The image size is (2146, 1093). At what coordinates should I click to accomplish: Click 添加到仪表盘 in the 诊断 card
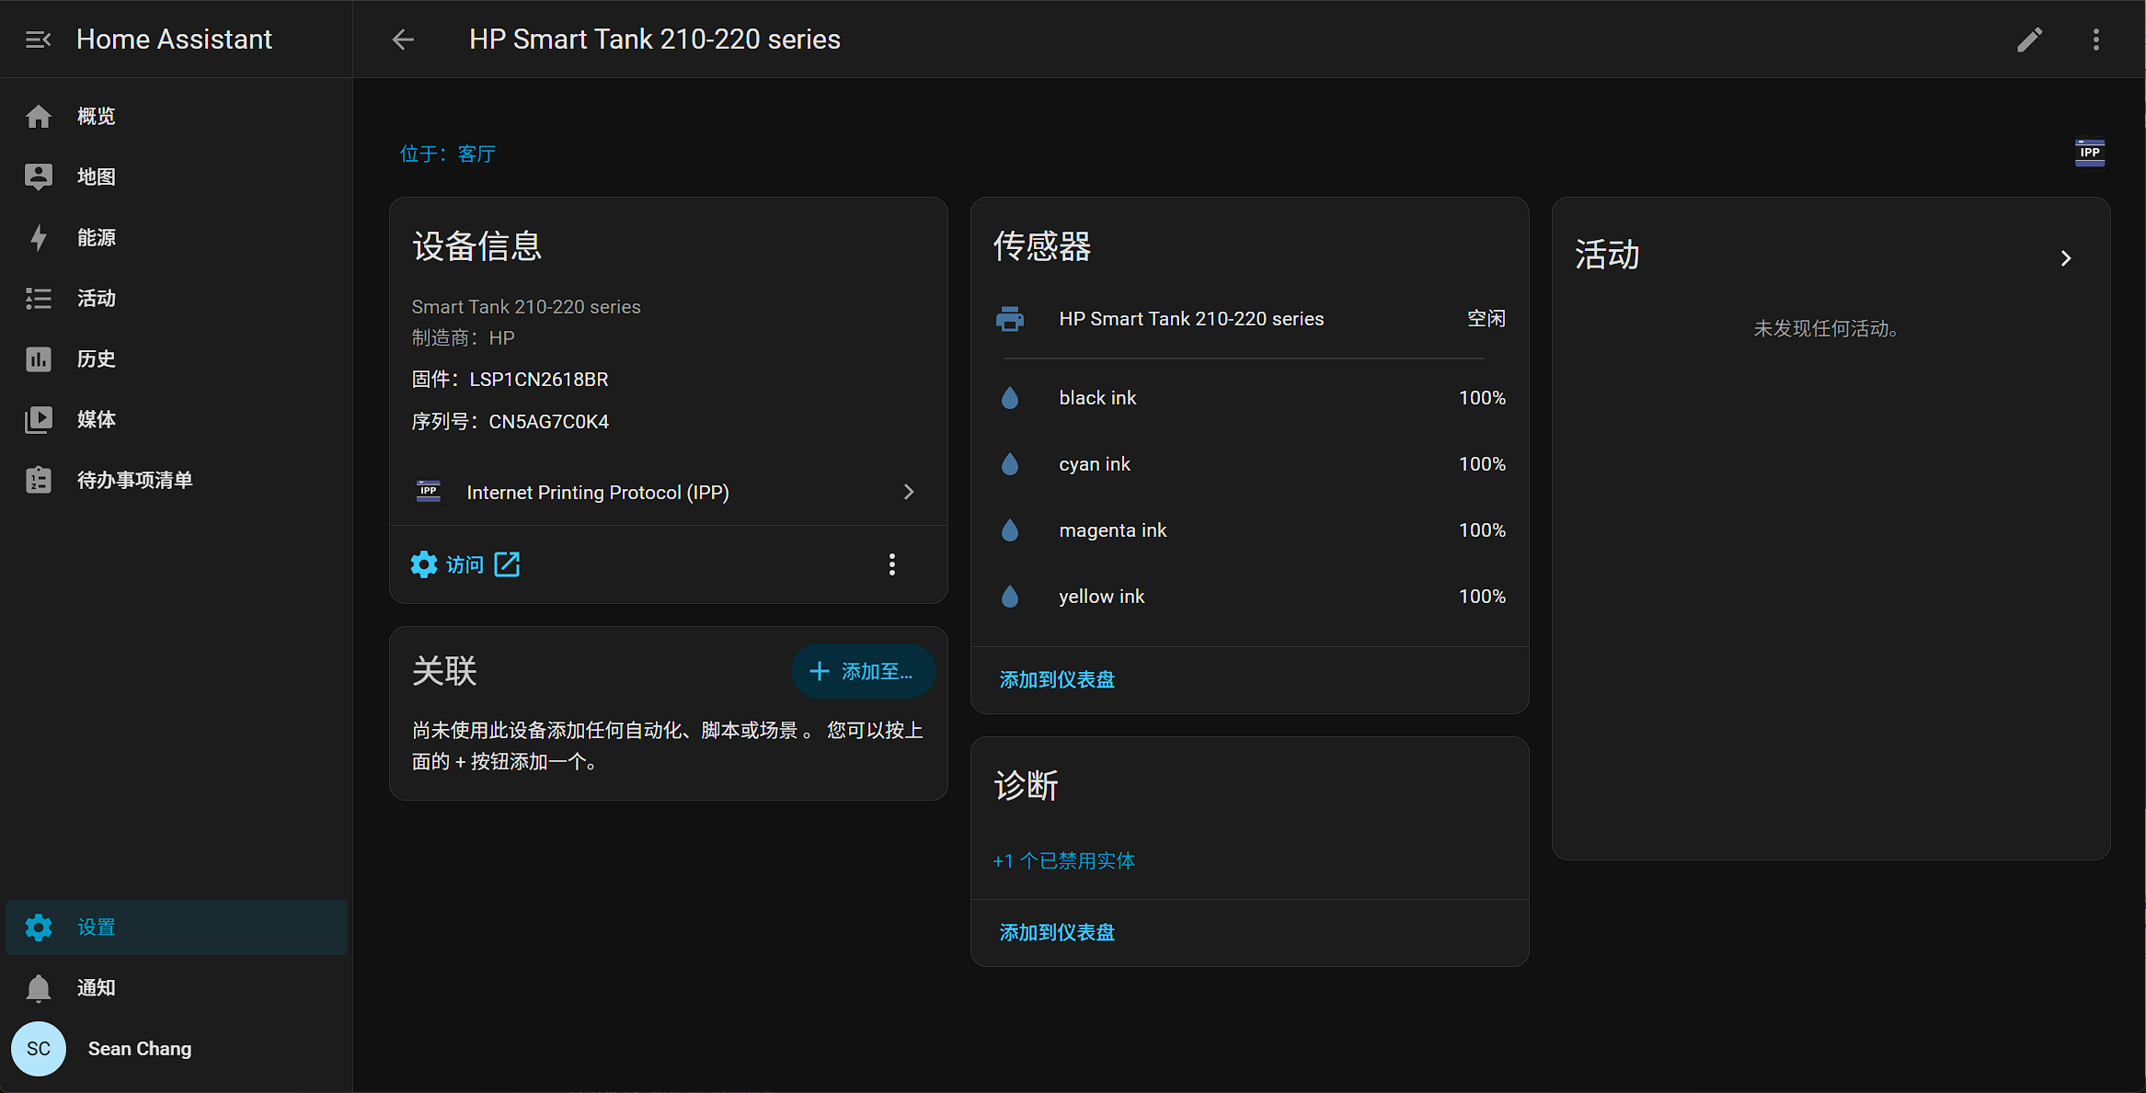click(1057, 933)
